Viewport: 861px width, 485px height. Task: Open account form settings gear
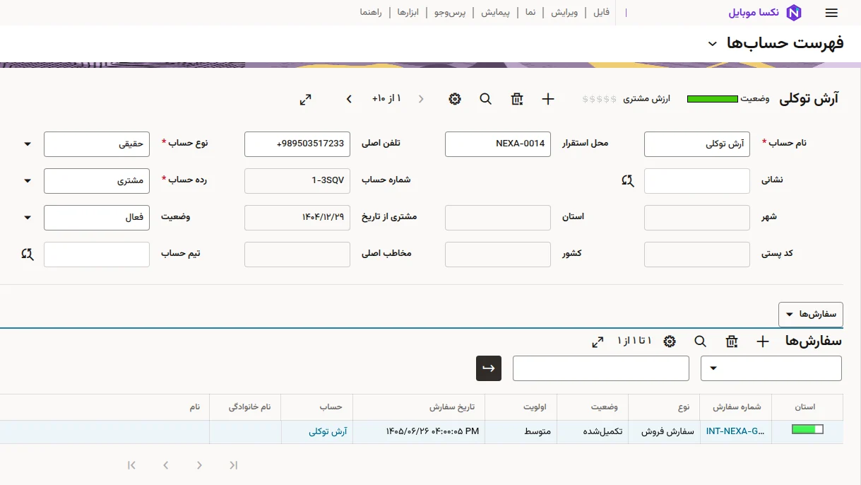tap(455, 99)
